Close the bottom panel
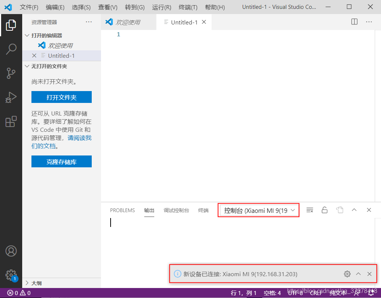 [369, 210]
